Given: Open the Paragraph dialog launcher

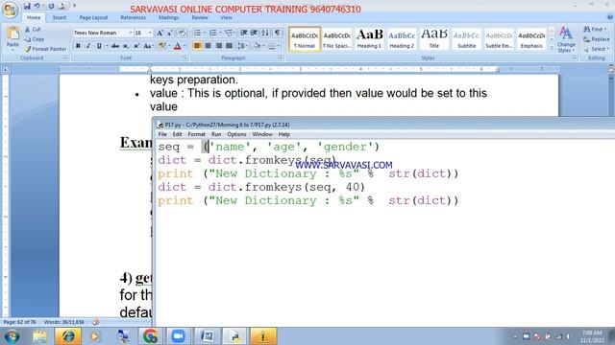Looking at the screenshot, I should [281, 57].
